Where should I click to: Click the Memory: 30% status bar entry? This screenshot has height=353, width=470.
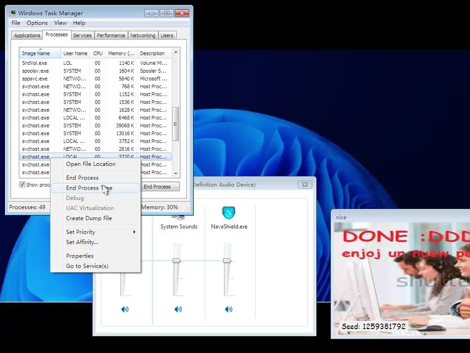159,207
